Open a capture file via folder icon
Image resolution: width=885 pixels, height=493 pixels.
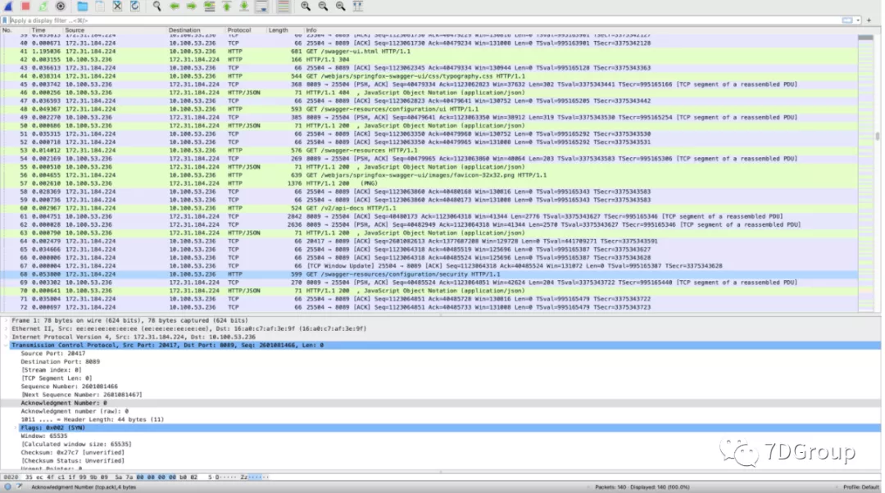click(x=83, y=7)
